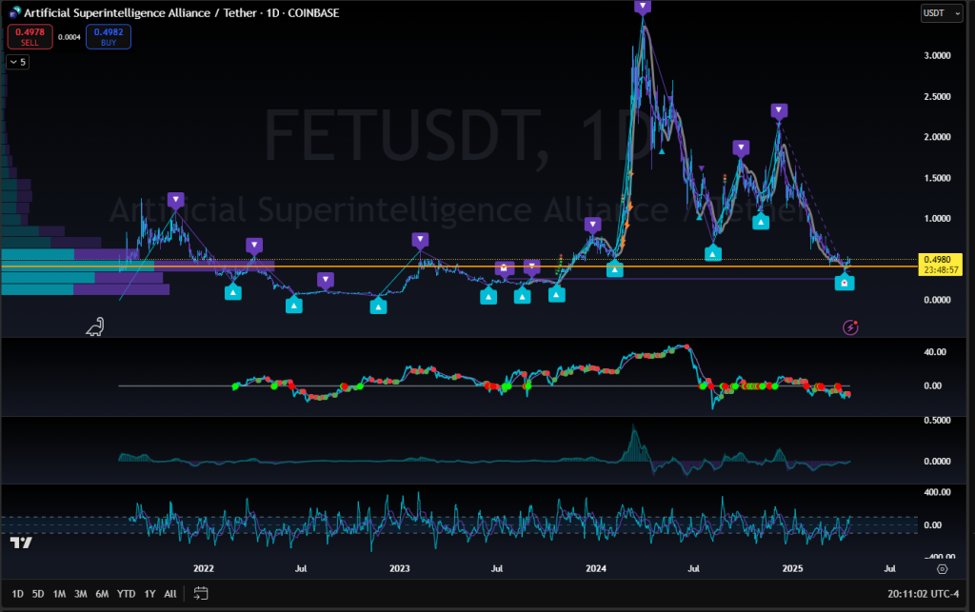Choose the YTD time range
The width and height of the screenshot is (975, 612).
(127, 594)
